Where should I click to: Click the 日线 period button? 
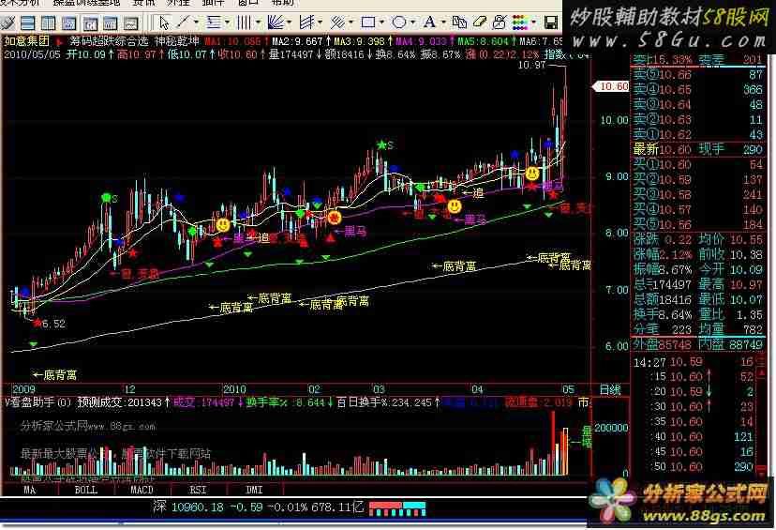(610, 389)
